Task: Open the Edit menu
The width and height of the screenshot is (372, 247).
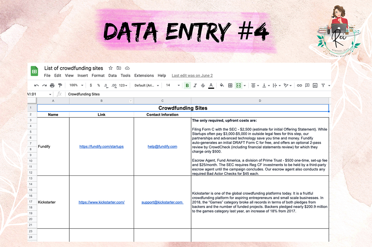Action: pos(57,75)
